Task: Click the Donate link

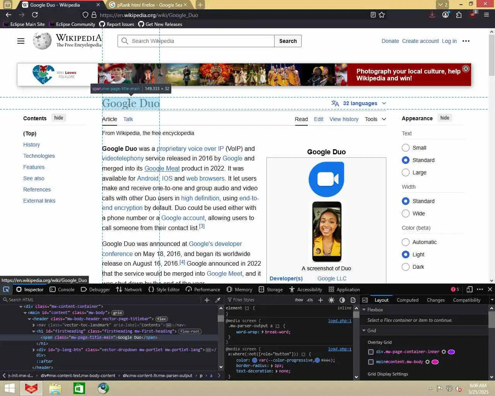Action: pyautogui.click(x=390, y=41)
